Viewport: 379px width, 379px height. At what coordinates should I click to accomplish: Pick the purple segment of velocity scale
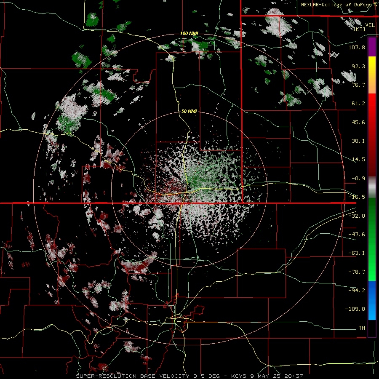(x=372, y=47)
